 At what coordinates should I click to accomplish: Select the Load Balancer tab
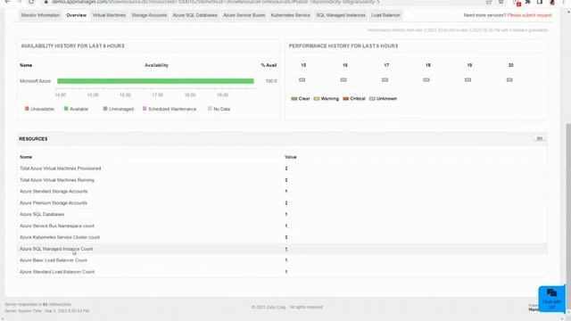385,15
